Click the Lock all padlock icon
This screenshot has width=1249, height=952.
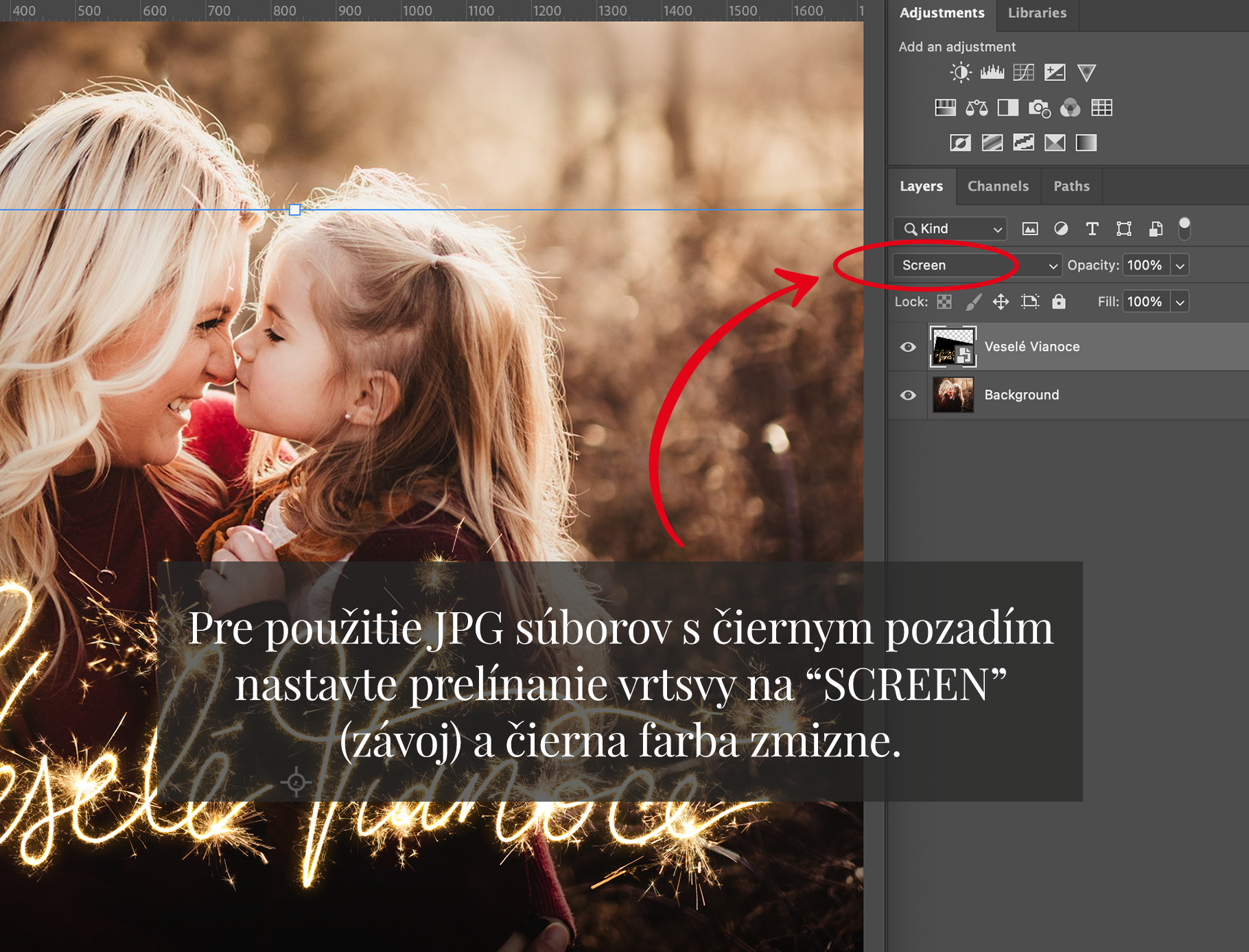[1059, 301]
